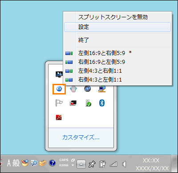Open the dark circular lens tray icon
Viewport: 178px width, 173px height.
pos(88,89)
